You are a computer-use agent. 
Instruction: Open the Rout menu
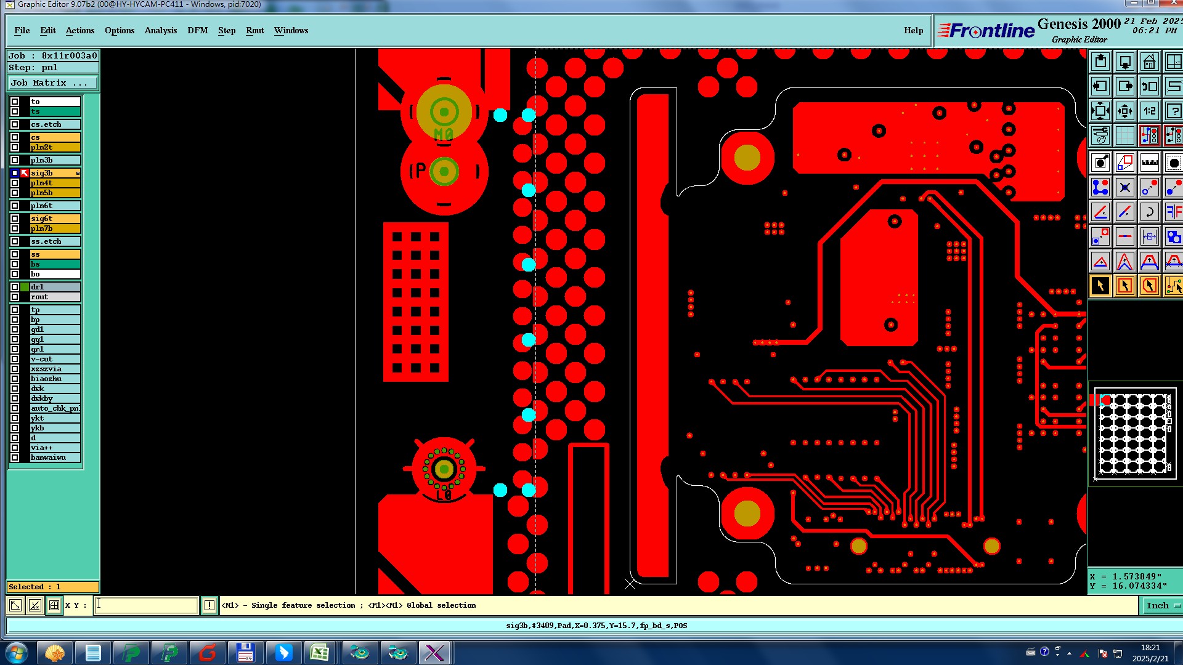click(x=255, y=30)
